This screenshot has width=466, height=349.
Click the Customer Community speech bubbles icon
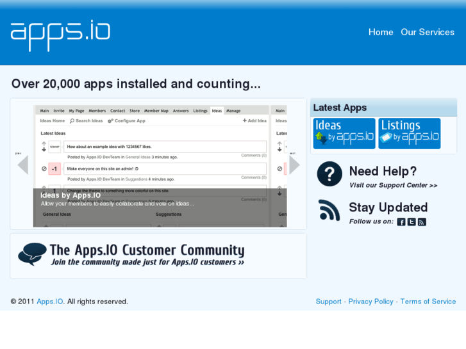pos(33,254)
